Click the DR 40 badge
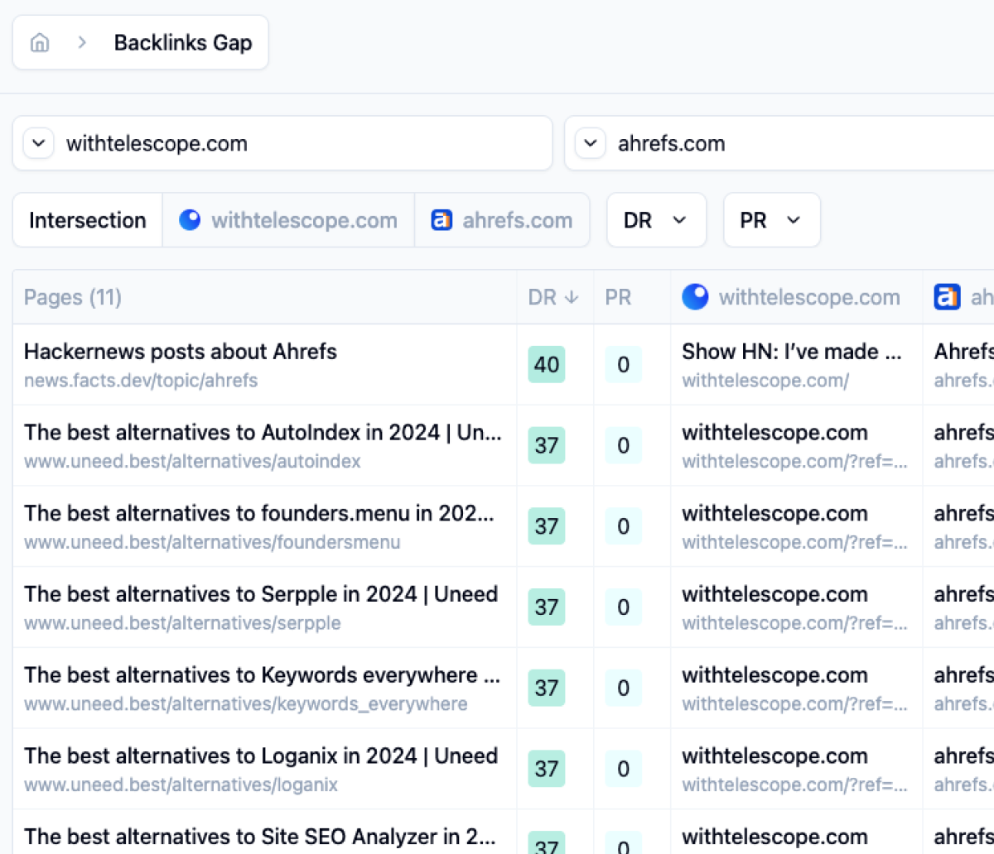The image size is (994, 854). tap(546, 365)
